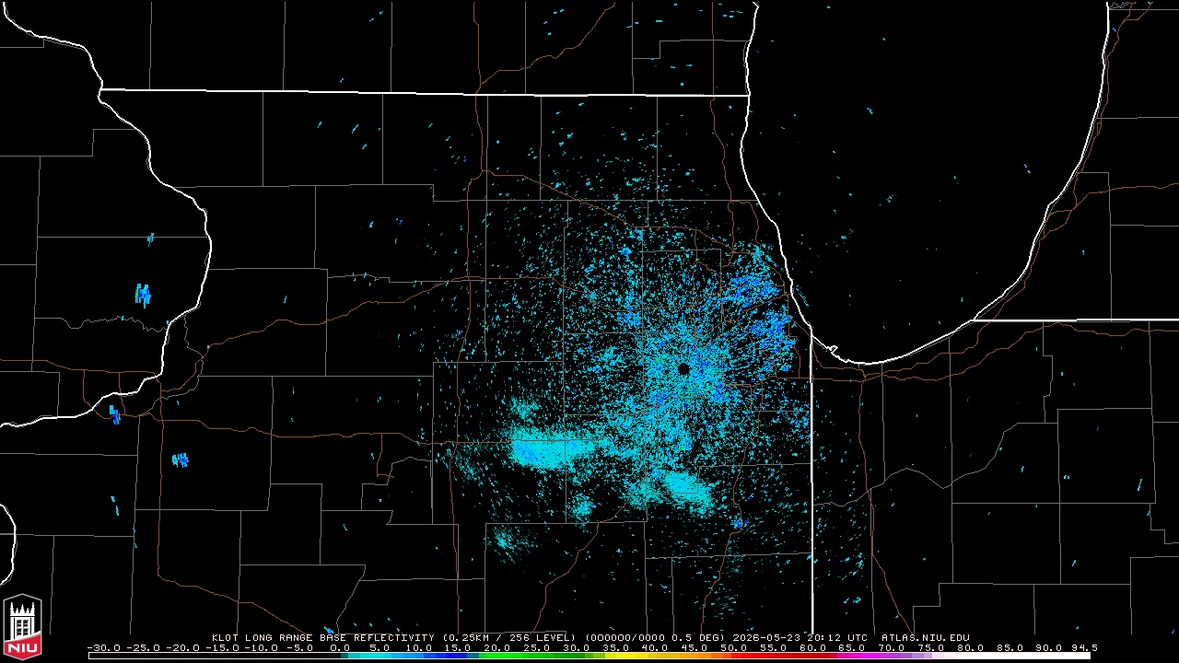The height and width of the screenshot is (663, 1179).
Task: Click the blue comb-shaped echo in lower left
Action: tap(181, 459)
